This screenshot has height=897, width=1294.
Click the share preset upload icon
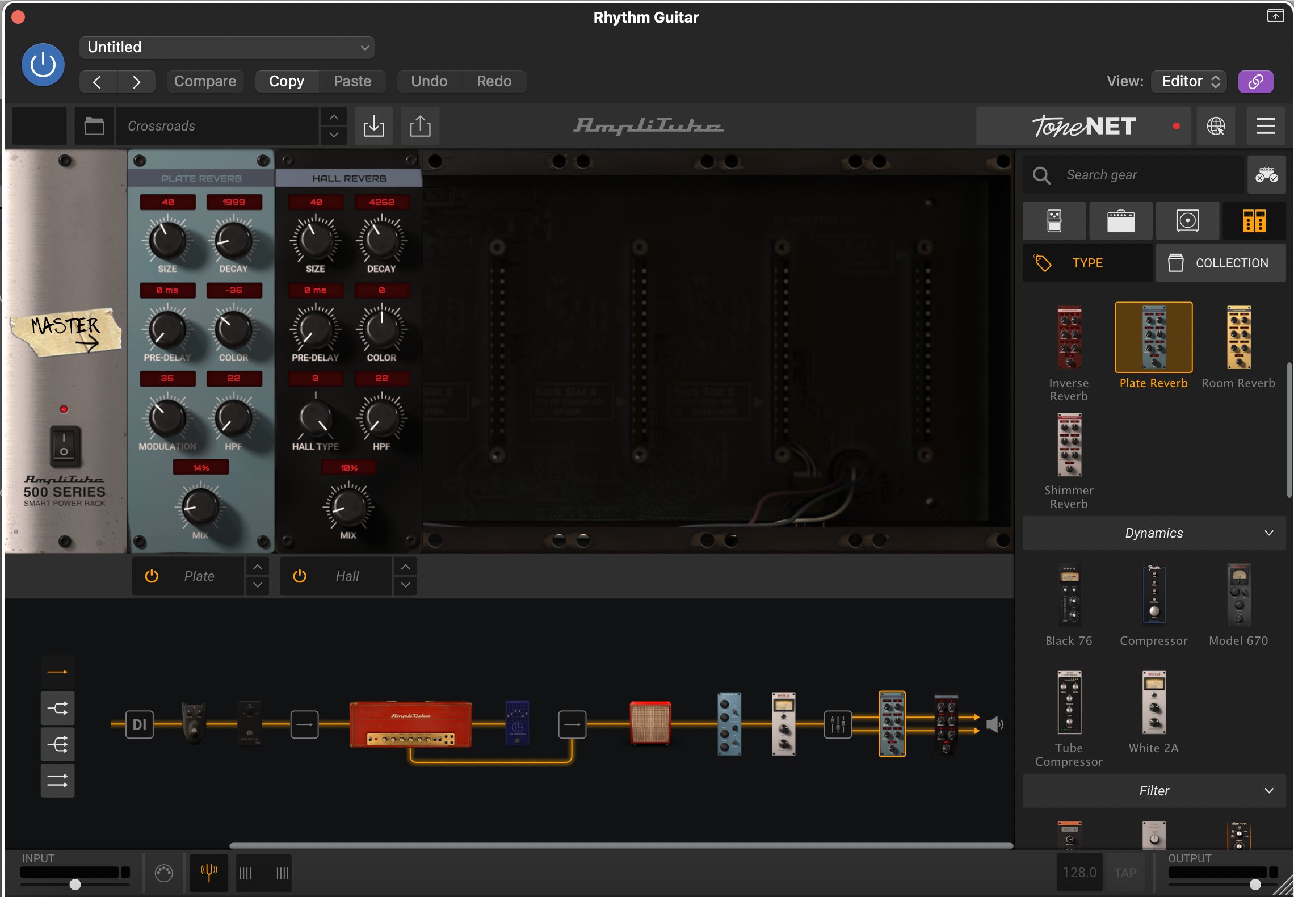(x=420, y=125)
